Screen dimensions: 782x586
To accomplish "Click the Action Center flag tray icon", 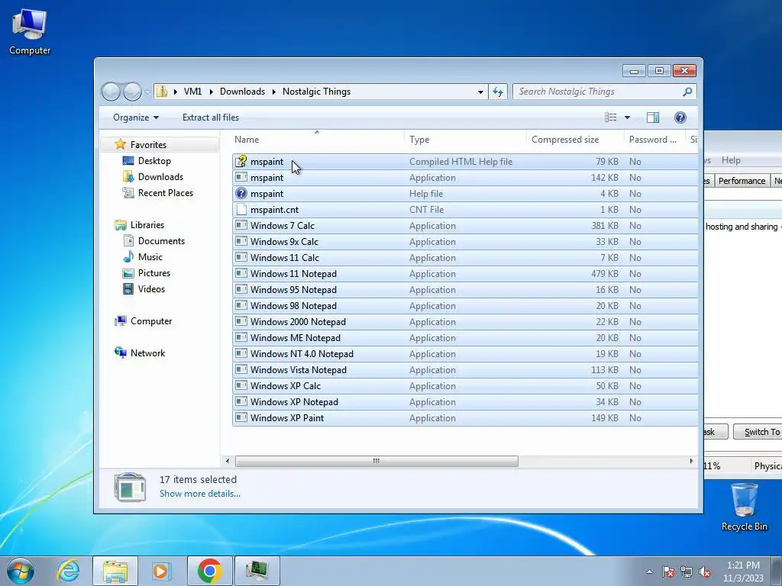I will tap(667, 572).
